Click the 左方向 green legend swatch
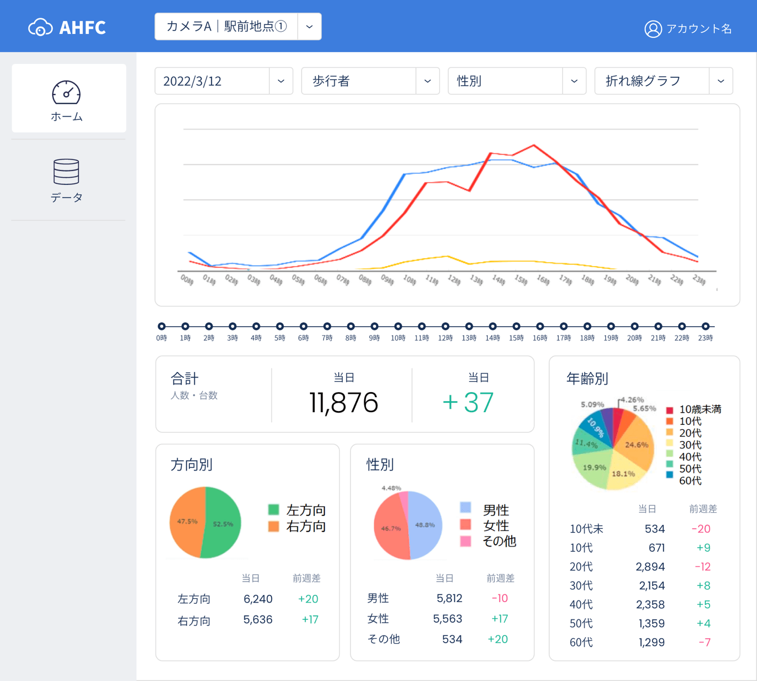Viewport: 757px width, 681px height. coord(273,509)
